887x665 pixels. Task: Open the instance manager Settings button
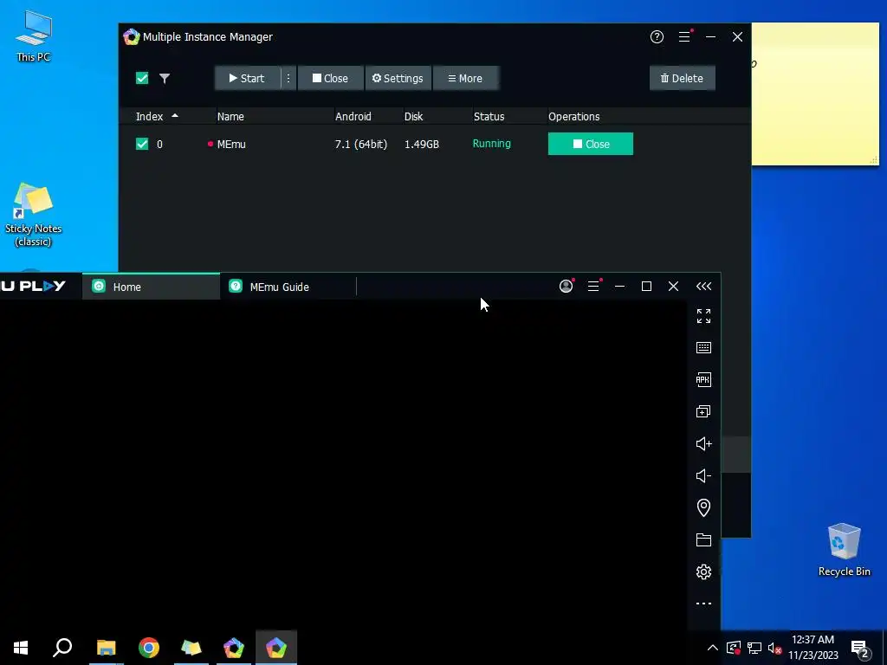pyautogui.click(x=398, y=79)
